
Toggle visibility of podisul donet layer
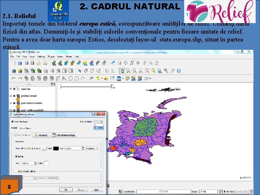14,96
